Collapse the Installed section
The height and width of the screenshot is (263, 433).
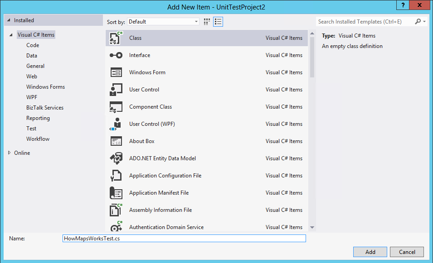pyautogui.click(x=9, y=20)
